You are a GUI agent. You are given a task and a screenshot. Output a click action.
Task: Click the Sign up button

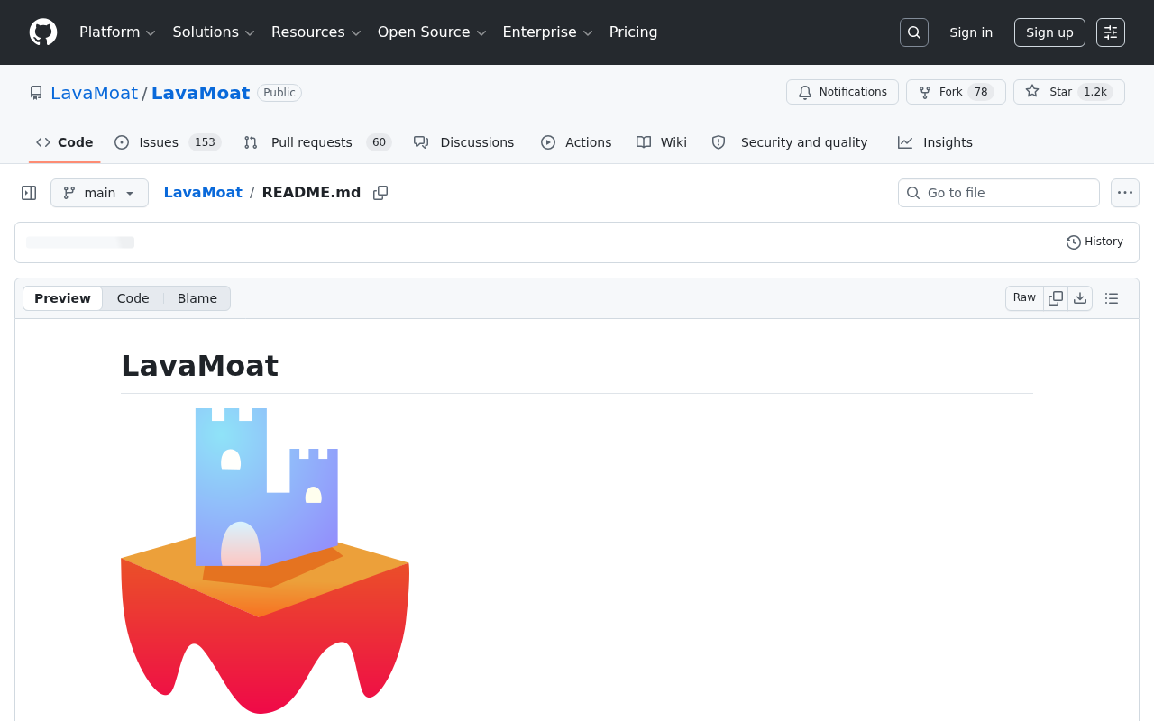coord(1049,32)
